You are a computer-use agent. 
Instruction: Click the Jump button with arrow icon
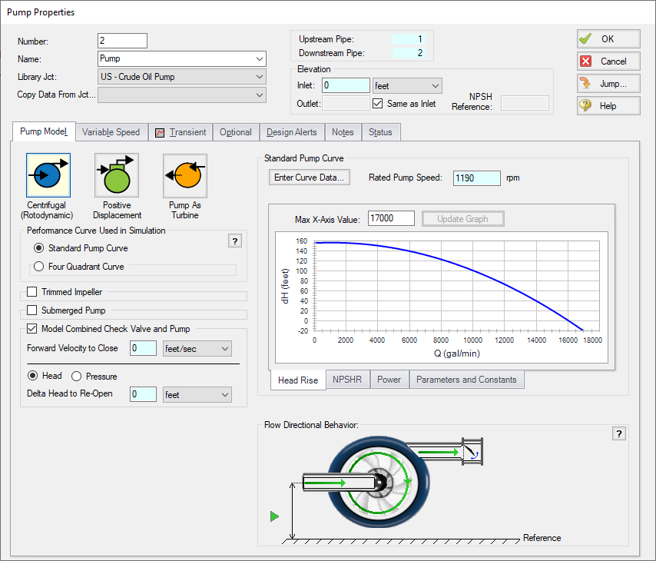click(x=608, y=83)
